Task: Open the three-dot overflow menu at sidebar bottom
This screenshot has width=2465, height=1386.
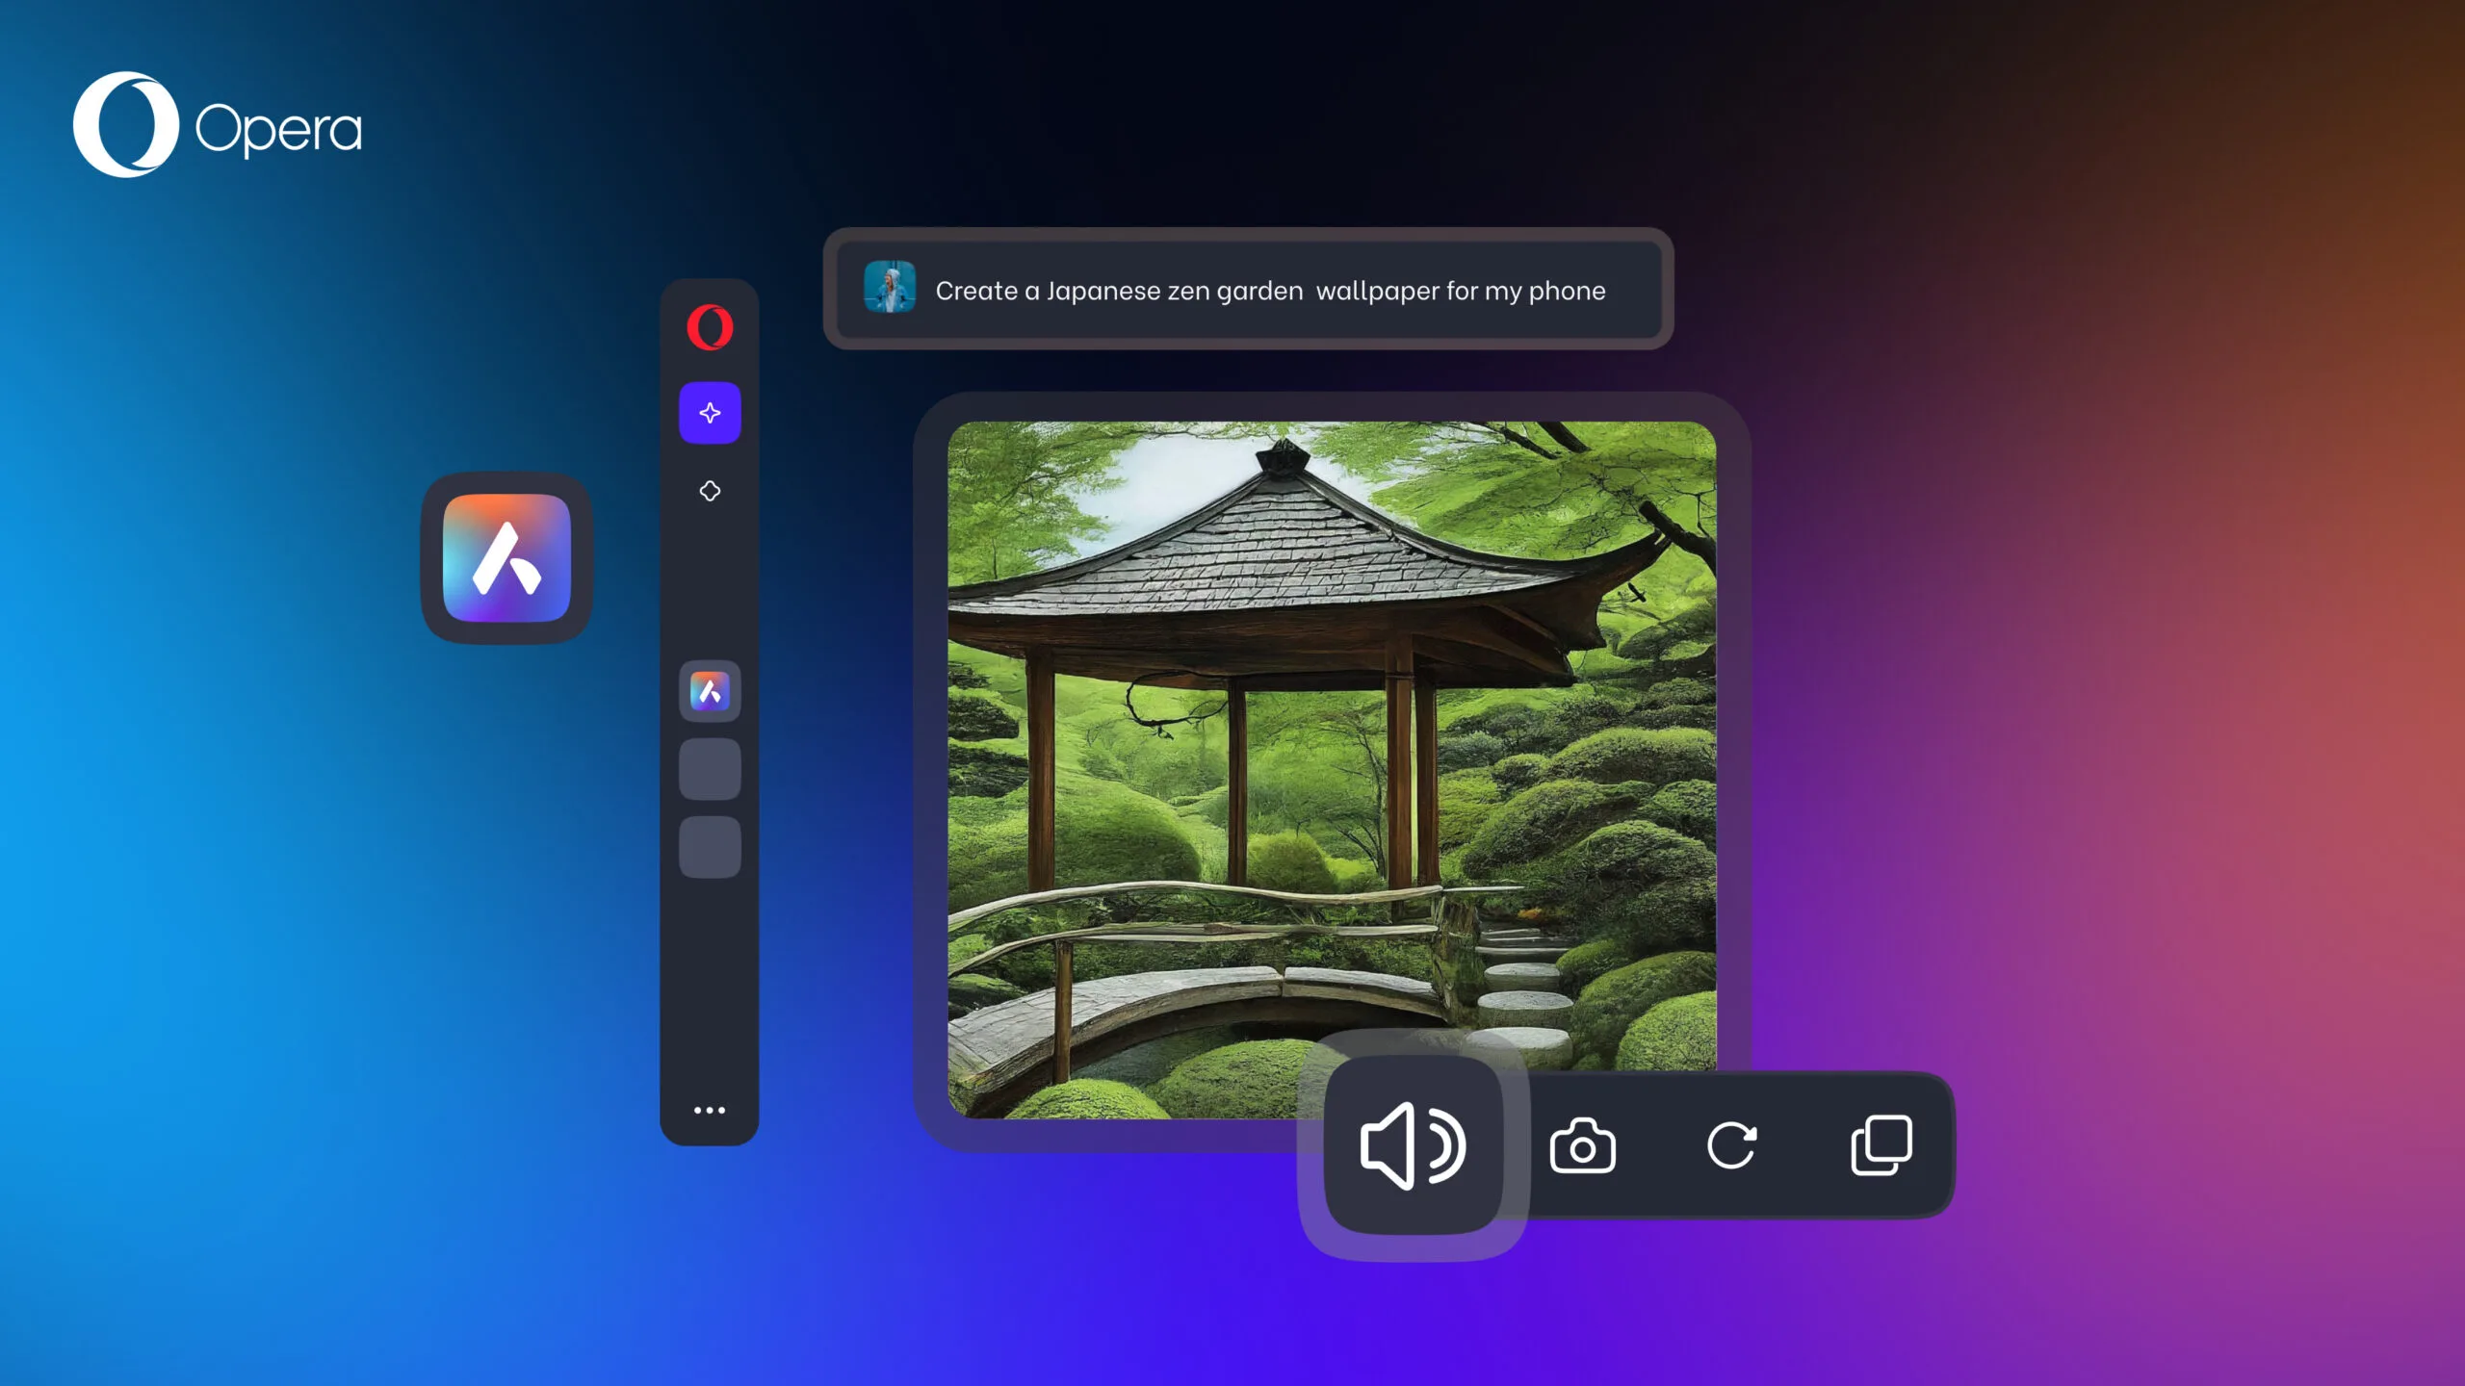Action: (x=710, y=1110)
